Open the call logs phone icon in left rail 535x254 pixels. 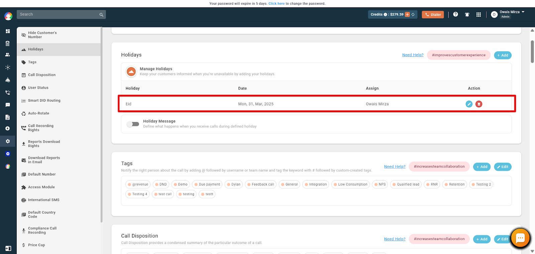click(x=8, y=93)
